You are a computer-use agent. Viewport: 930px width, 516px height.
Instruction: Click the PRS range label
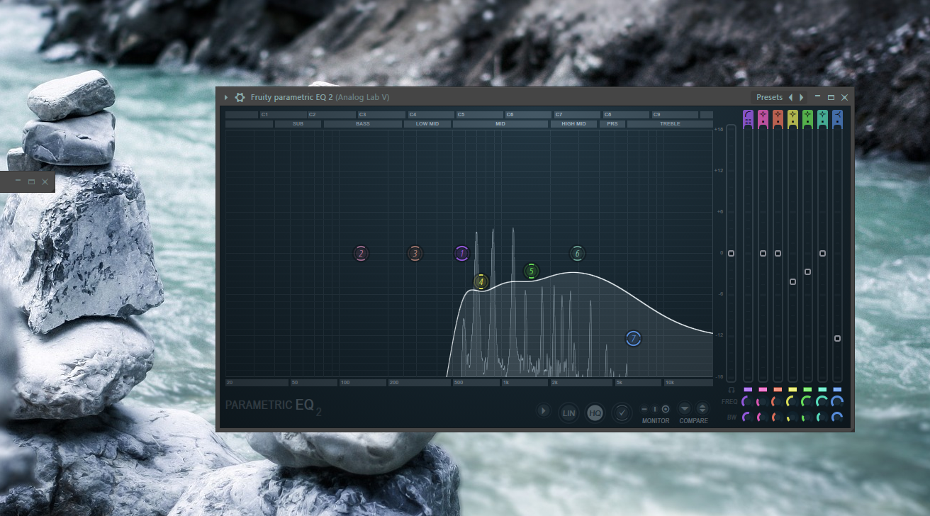612,124
